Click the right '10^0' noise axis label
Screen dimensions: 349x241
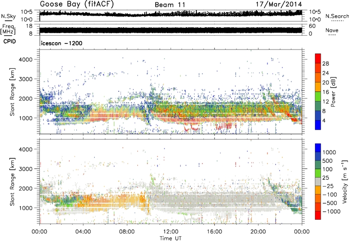click(x=315, y=20)
